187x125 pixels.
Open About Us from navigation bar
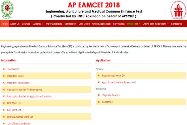pos(15,24)
